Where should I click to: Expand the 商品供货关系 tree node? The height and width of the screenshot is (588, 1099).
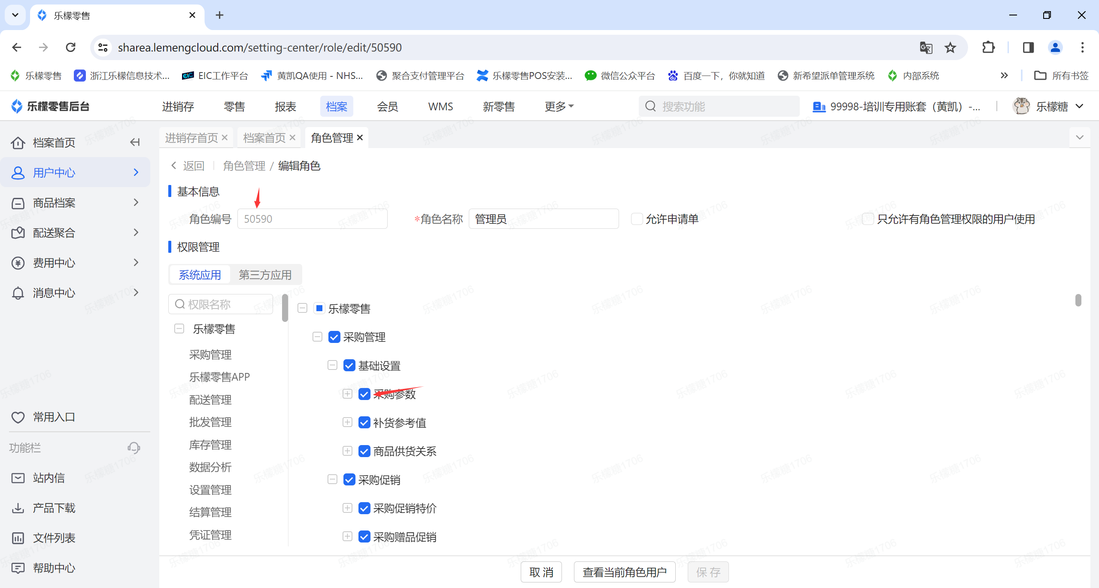(348, 451)
